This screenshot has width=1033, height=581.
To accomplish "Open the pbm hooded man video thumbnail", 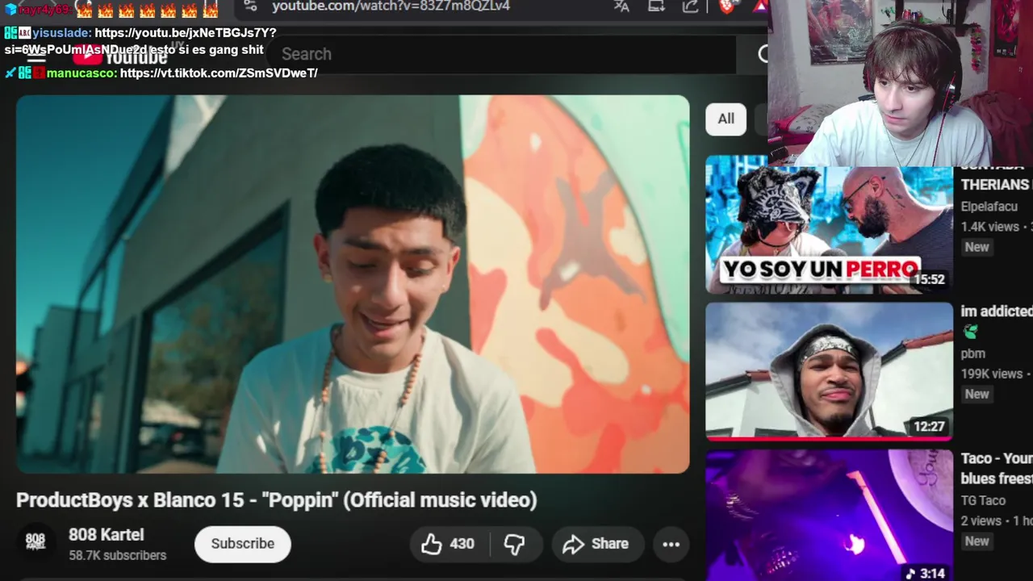I will (829, 371).
